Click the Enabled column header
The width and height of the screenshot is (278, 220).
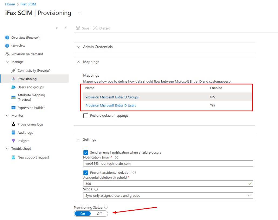click(216, 88)
